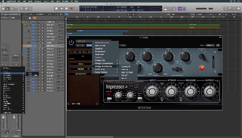Image resolution: width=242 pixels, height=138 pixels.
Task: Expand the Region Audio Defaults section
Action: (2, 14)
